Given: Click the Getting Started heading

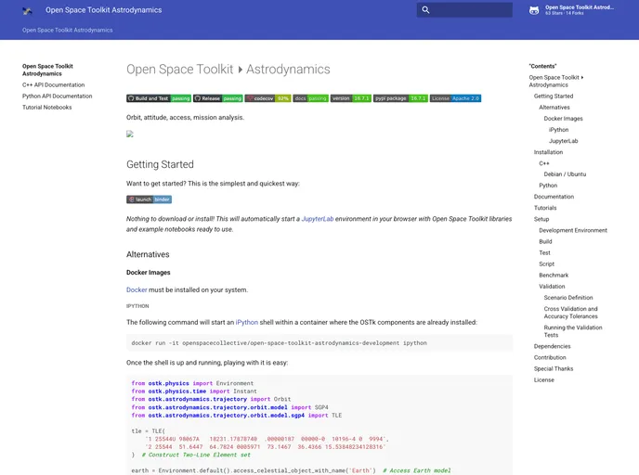Looking at the screenshot, I should (x=160, y=164).
